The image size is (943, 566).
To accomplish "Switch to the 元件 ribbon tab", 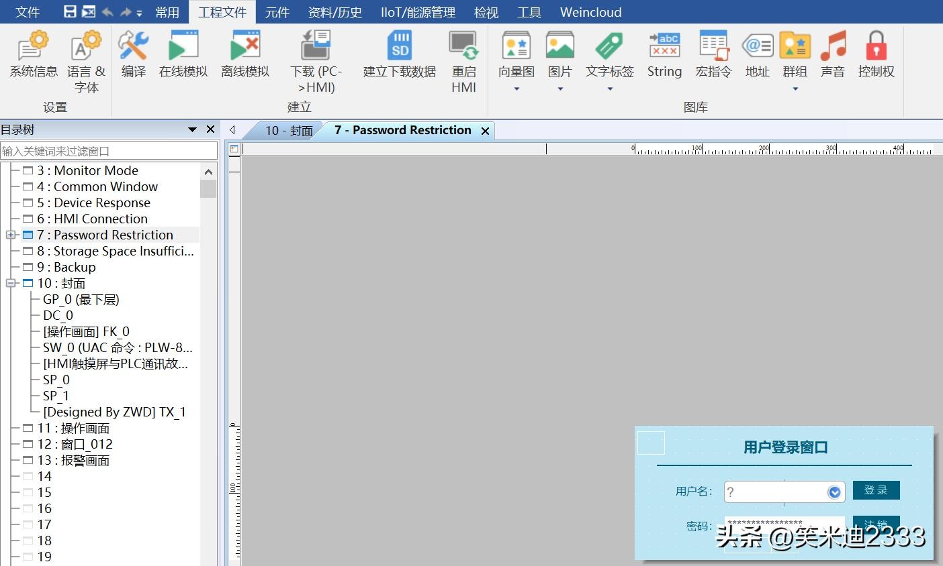I will pyautogui.click(x=277, y=12).
